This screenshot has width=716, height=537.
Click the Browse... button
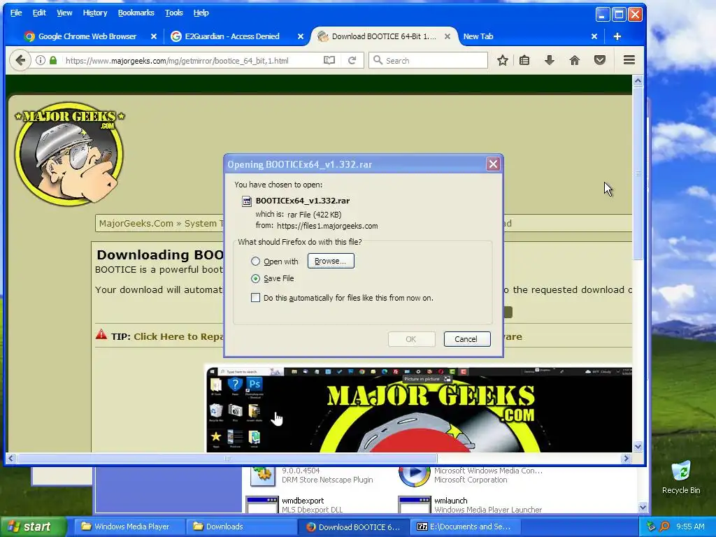[x=331, y=262]
